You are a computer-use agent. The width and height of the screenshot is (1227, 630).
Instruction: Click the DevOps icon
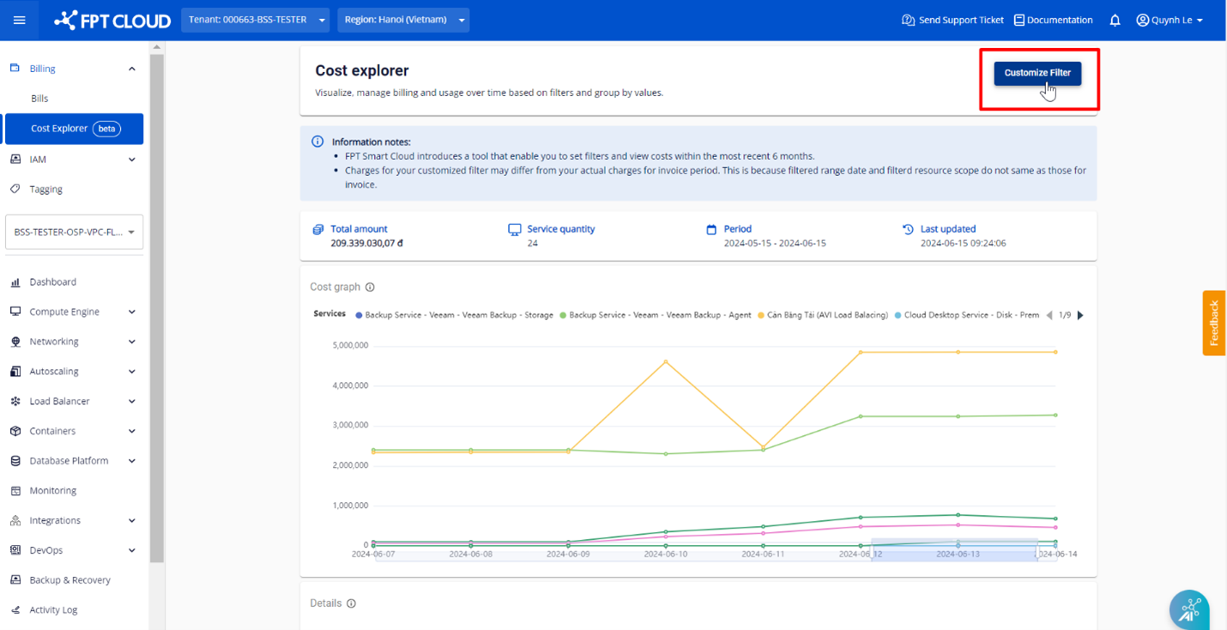(x=15, y=550)
